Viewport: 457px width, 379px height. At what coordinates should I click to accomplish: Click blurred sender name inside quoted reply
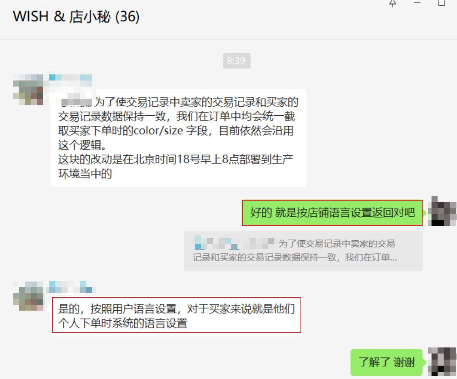click(233, 243)
